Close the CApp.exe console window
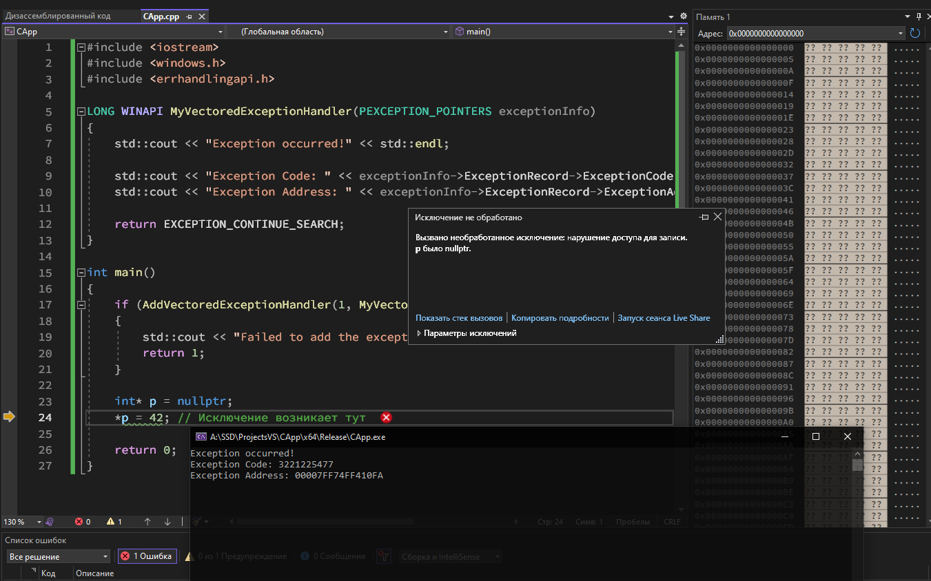Viewport: 931px width, 581px height. [848, 436]
